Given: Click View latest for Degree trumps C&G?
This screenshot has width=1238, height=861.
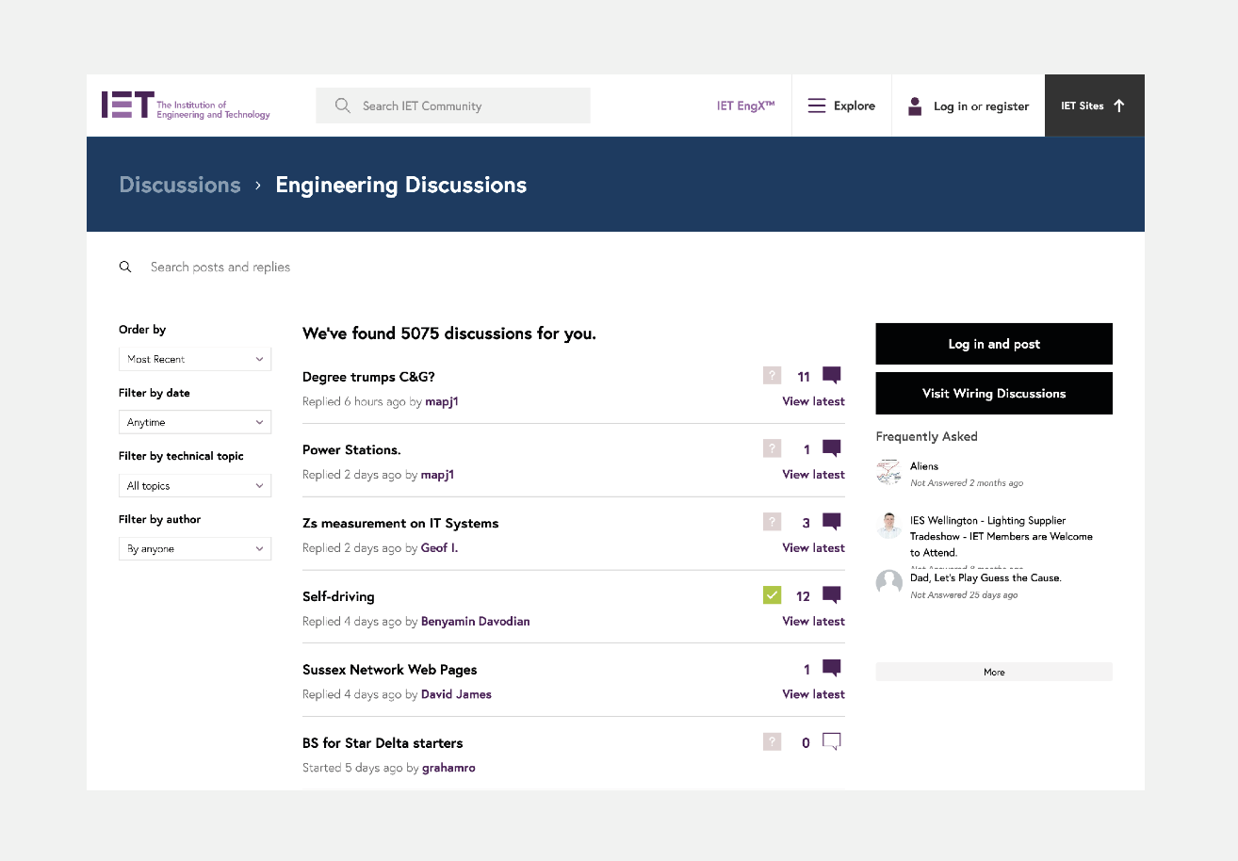Looking at the screenshot, I should point(813,401).
